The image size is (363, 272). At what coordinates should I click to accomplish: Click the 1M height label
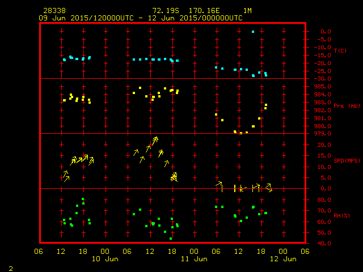pyautogui.click(x=247, y=11)
